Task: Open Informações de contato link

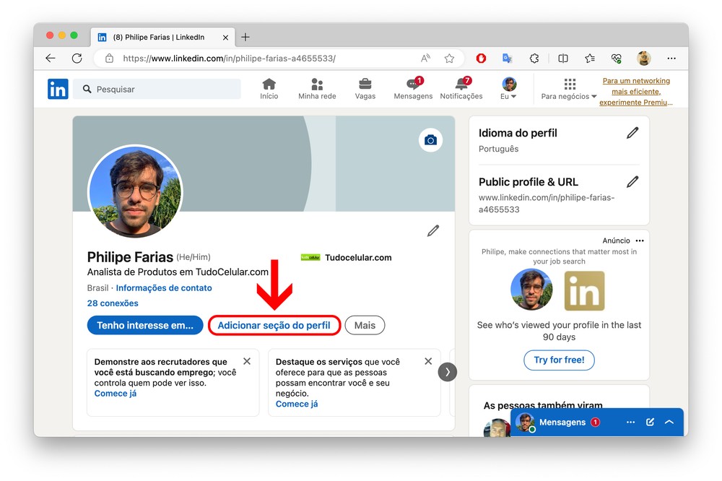Action: tap(164, 288)
